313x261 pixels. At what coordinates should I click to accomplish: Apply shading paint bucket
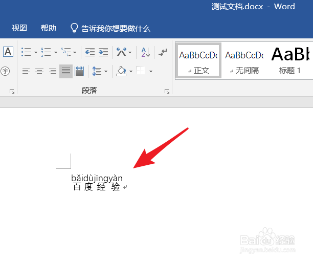click(x=121, y=71)
